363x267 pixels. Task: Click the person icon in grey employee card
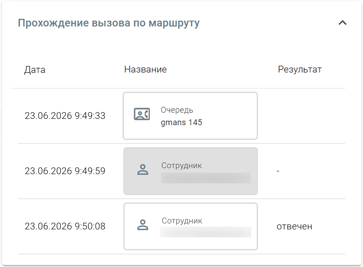pos(143,169)
